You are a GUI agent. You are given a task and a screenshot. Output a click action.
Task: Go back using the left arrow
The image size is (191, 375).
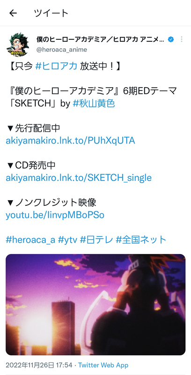click(13, 13)
